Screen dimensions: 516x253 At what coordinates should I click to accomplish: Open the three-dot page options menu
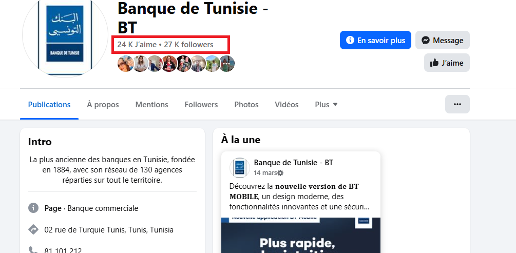(x=457, y=104)
